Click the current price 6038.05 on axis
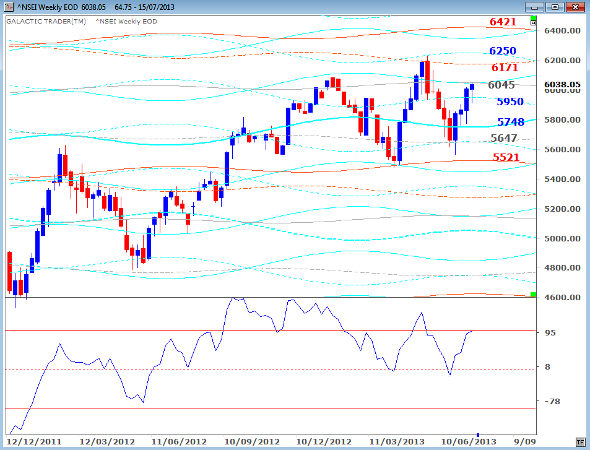The width and height of the screenshot is (590, 450). [562, 84]
